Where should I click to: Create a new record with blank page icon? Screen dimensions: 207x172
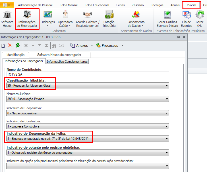pyautogui.click(x=3, y=46)
